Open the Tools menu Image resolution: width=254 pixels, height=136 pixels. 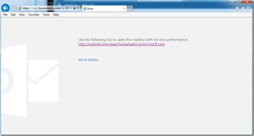pos(46,15)
